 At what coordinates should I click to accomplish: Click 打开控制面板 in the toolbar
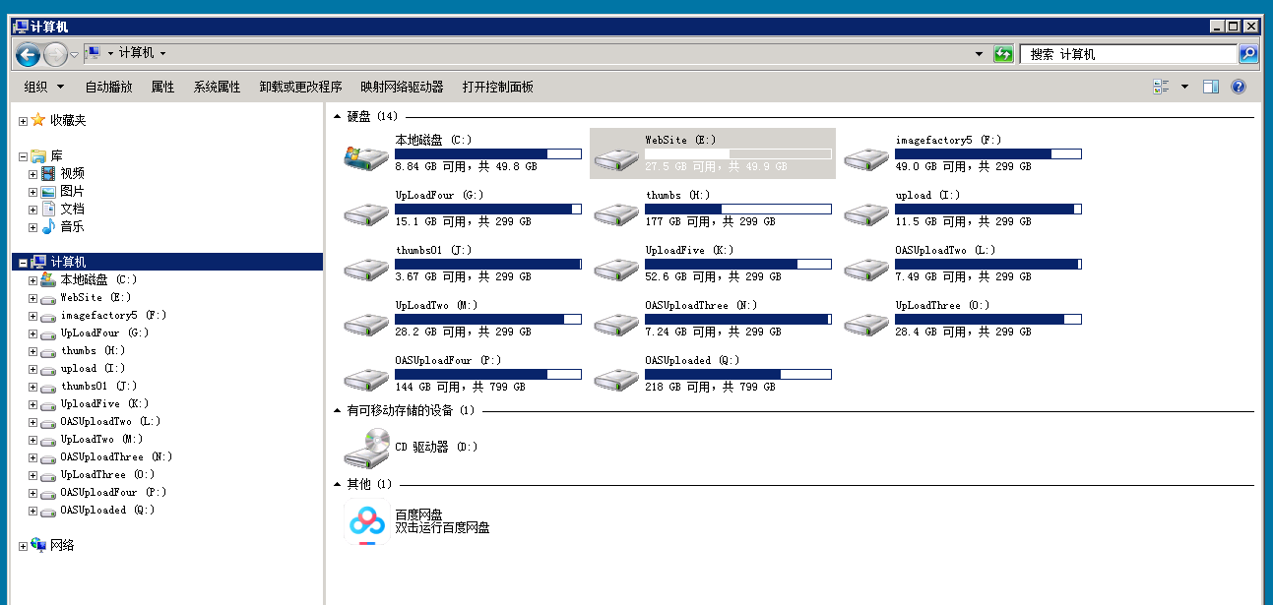498,87
